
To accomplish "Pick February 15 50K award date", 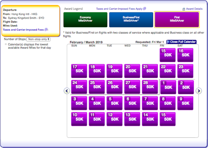I will tap(168, 55).
